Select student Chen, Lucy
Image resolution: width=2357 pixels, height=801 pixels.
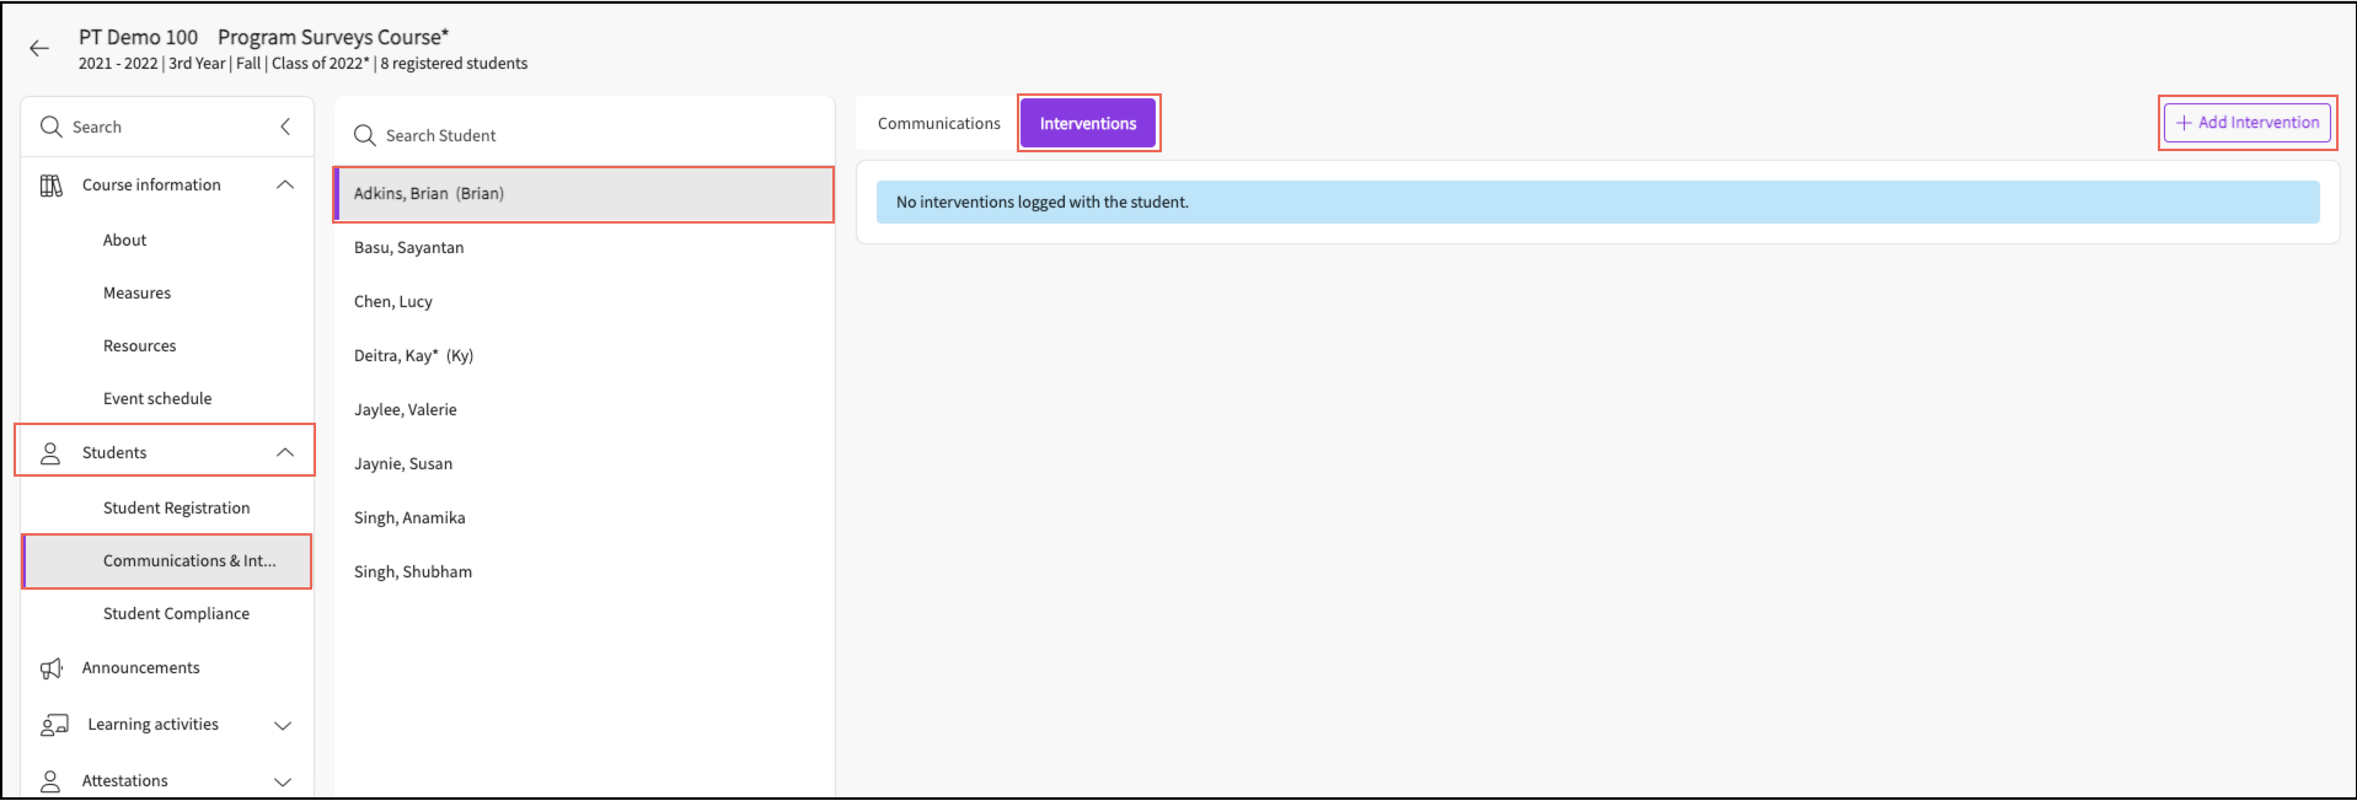click(x=393, y=302)
